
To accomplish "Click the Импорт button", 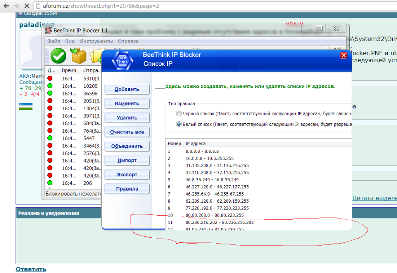I will click(127, 160).
